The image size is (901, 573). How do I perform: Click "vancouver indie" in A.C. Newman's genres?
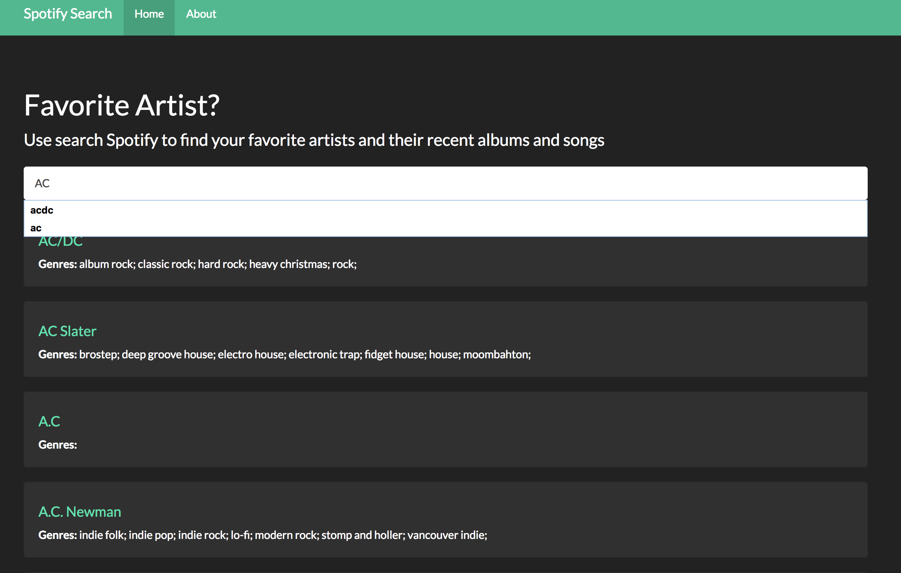click(447, 535)
